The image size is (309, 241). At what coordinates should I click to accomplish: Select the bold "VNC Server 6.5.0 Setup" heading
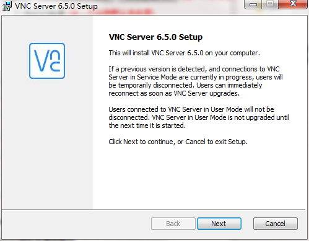[x=155, y=37]
